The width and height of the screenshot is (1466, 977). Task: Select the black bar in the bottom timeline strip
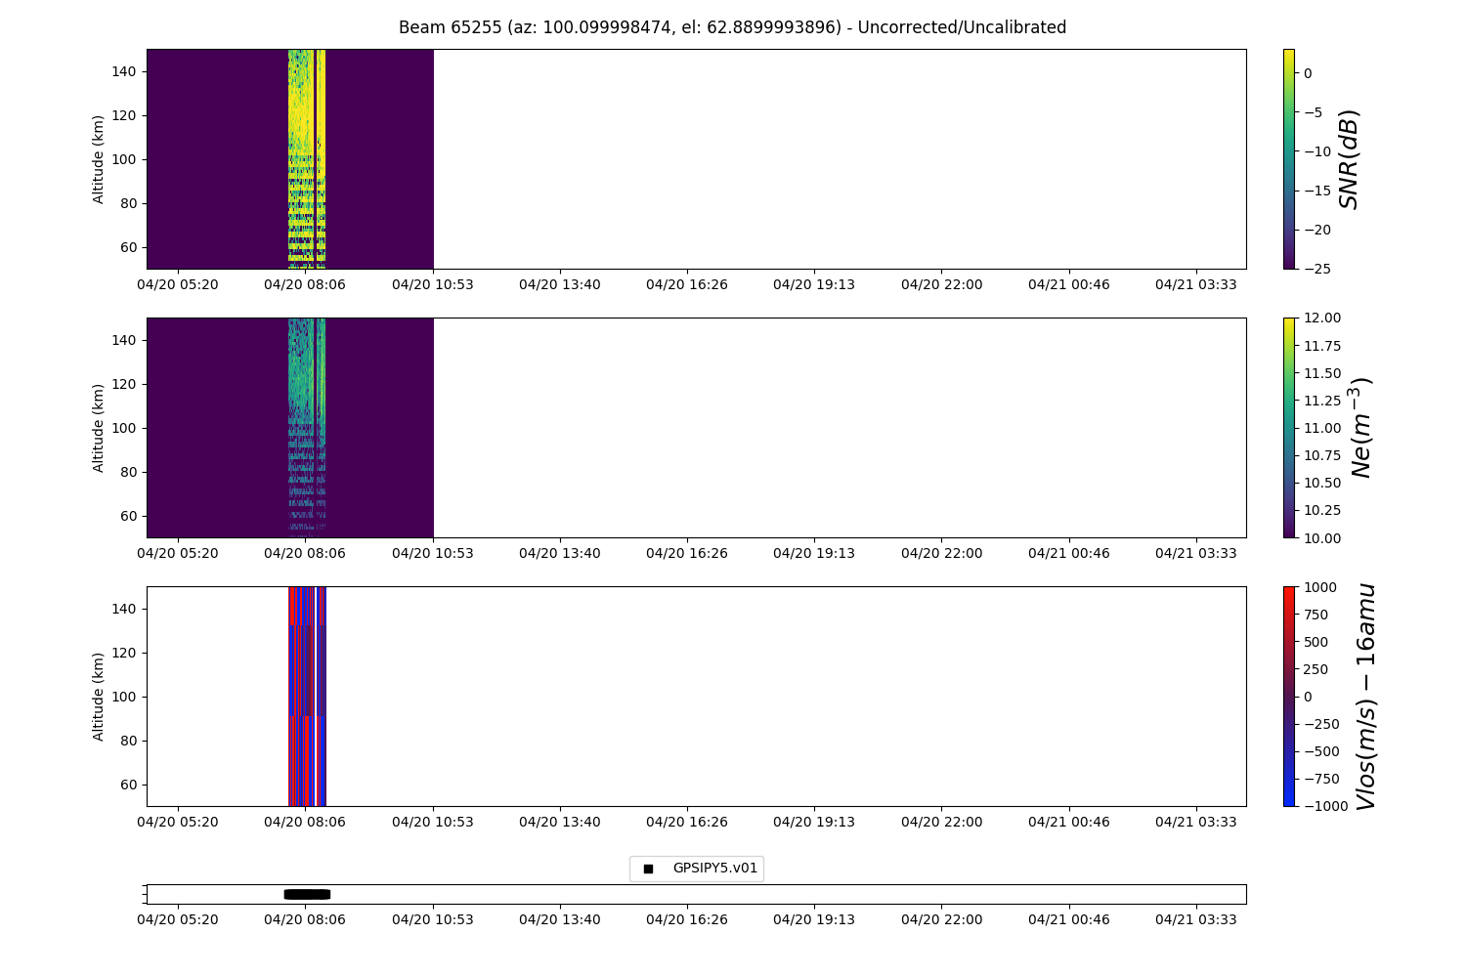pyautogui.click(x=307, y=894)
